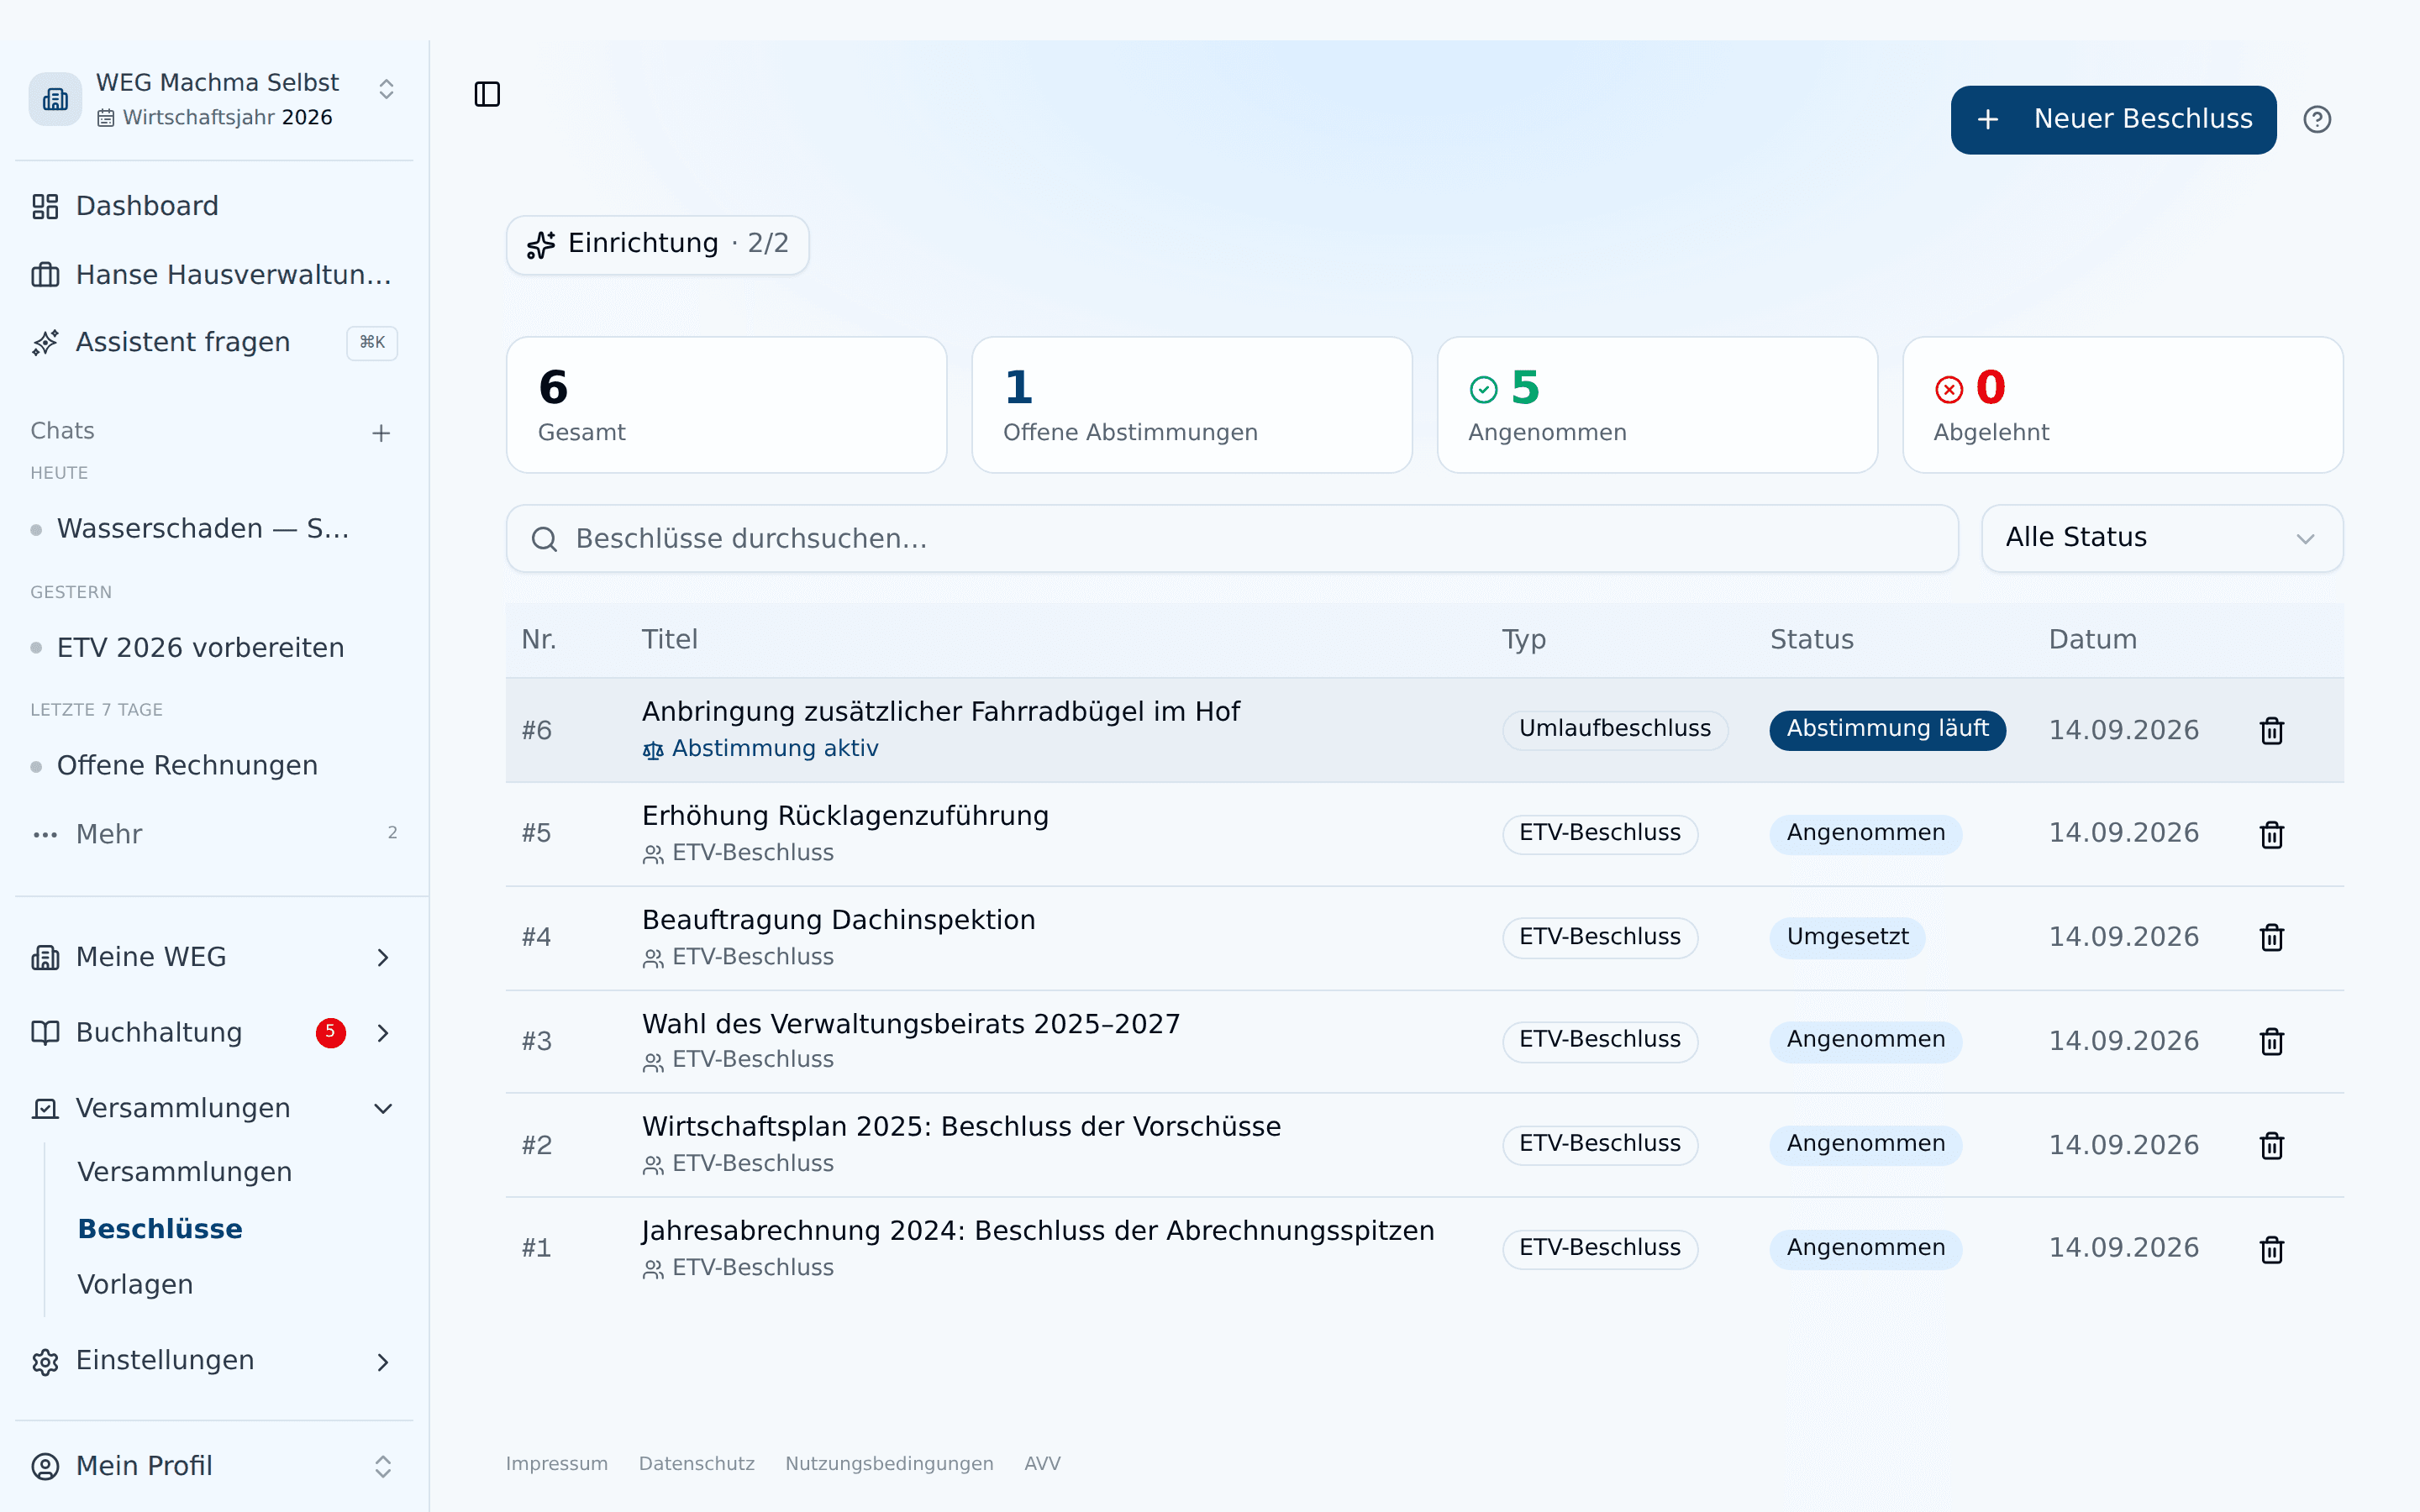Click the Abstimmung aktiv label
Viewport: 2420px width, 1512px height.
(x=775, y=749)
